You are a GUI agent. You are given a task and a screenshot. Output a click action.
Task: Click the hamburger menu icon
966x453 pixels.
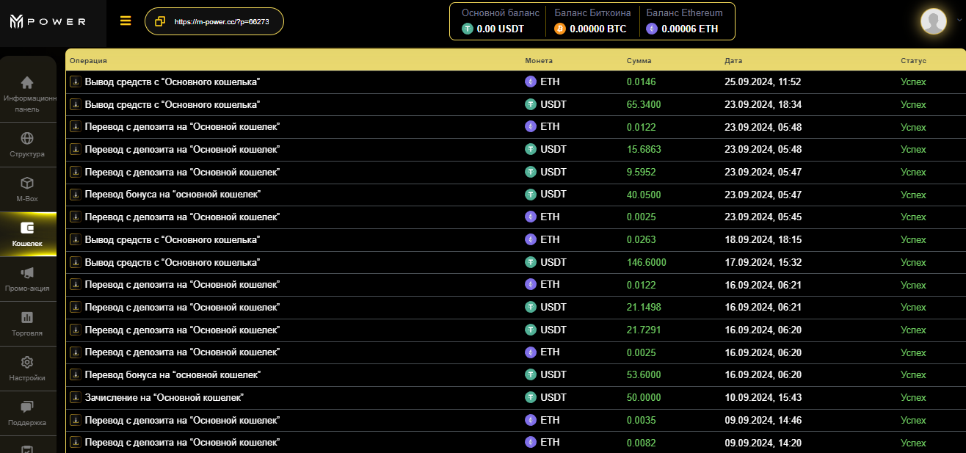(126, 21)
